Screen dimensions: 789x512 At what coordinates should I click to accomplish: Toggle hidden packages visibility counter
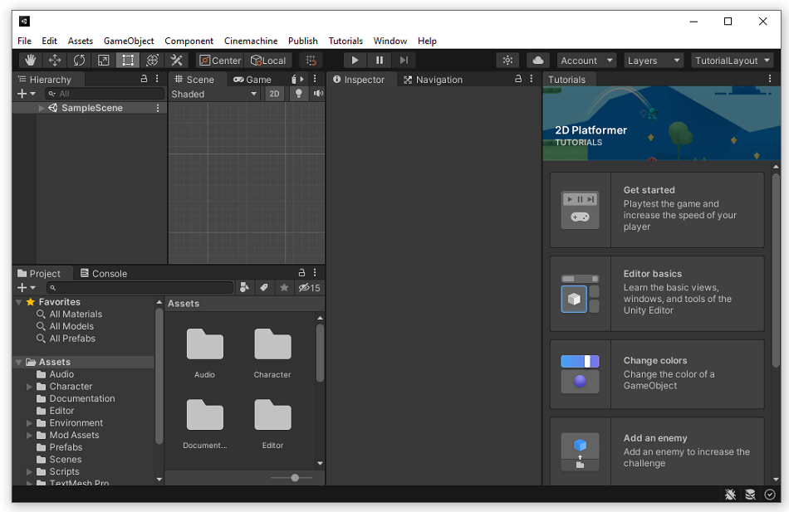coord(310,288)
